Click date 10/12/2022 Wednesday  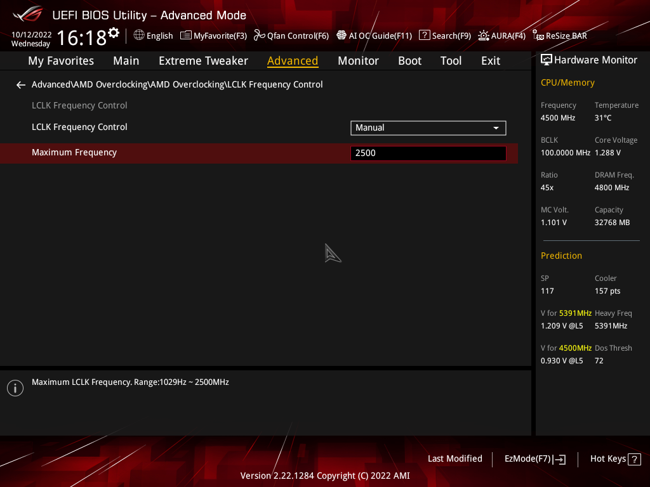pos(31,39)
